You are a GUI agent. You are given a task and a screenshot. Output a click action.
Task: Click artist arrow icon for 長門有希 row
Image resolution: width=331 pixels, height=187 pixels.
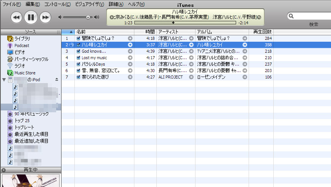coord(191,71)
